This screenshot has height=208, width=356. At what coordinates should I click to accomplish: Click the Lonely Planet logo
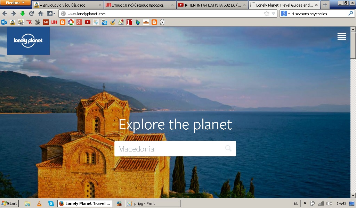[28, 41]
